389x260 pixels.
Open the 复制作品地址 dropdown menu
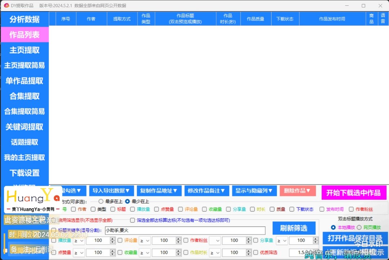click(158, 191)
